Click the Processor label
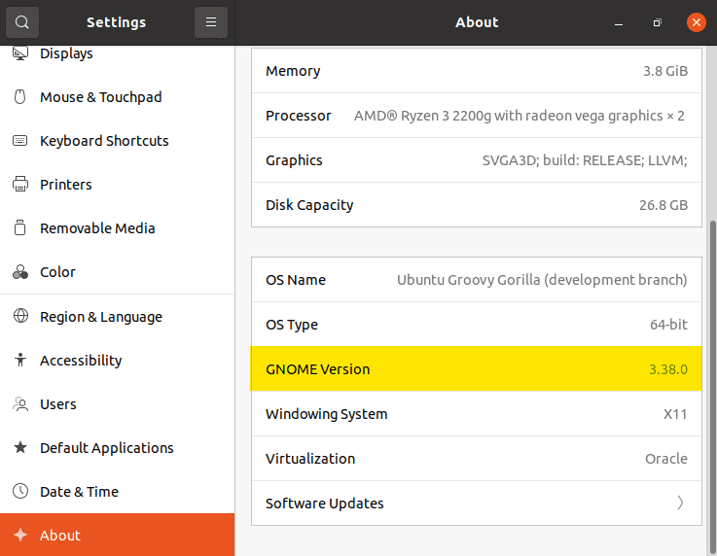 tap(299, 116)
